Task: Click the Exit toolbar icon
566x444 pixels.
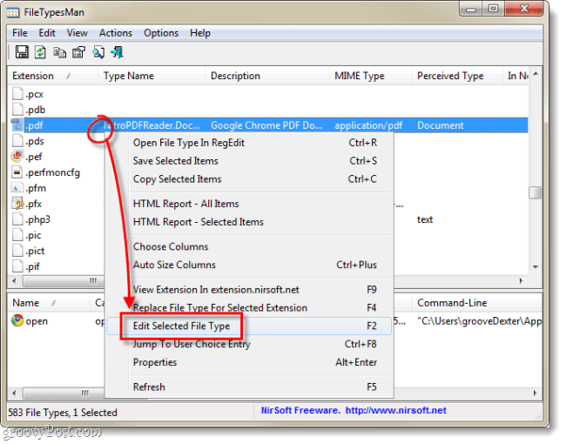Action: click(118, 53)
